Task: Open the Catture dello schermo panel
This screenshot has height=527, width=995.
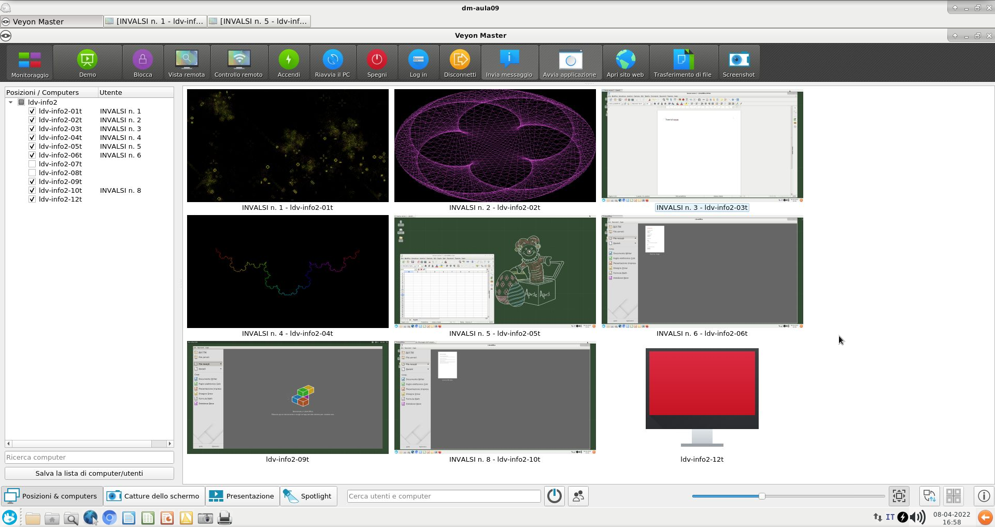Action: click(x=154, y=496)
